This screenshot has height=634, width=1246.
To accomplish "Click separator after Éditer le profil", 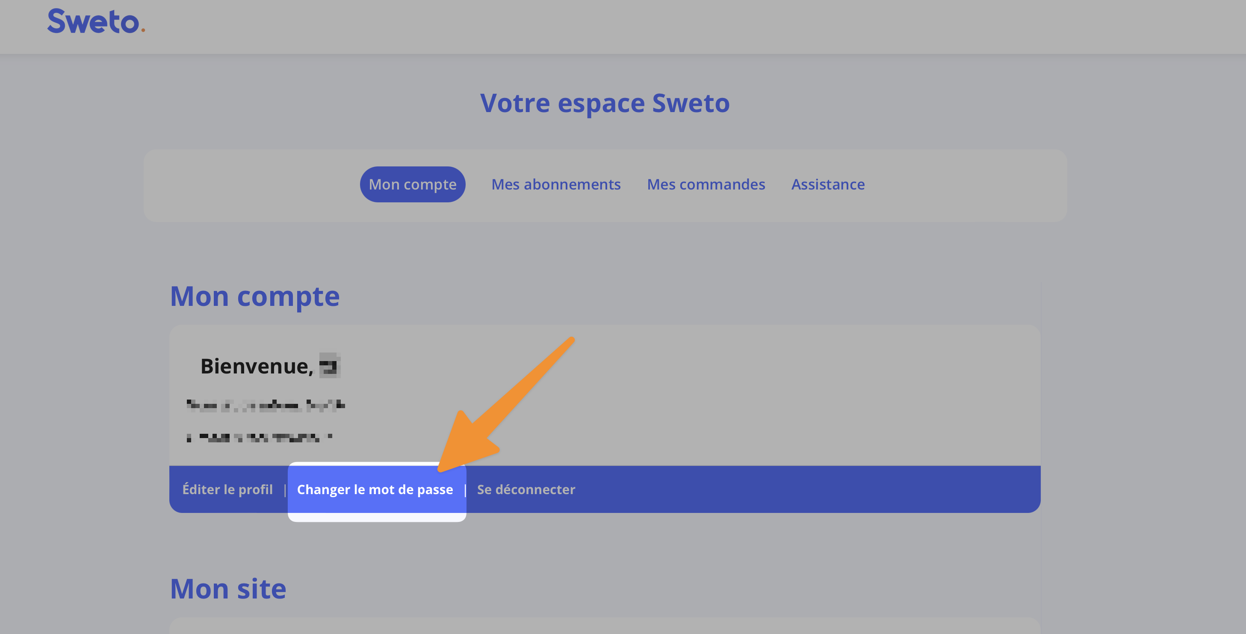I will coord(285,490).
